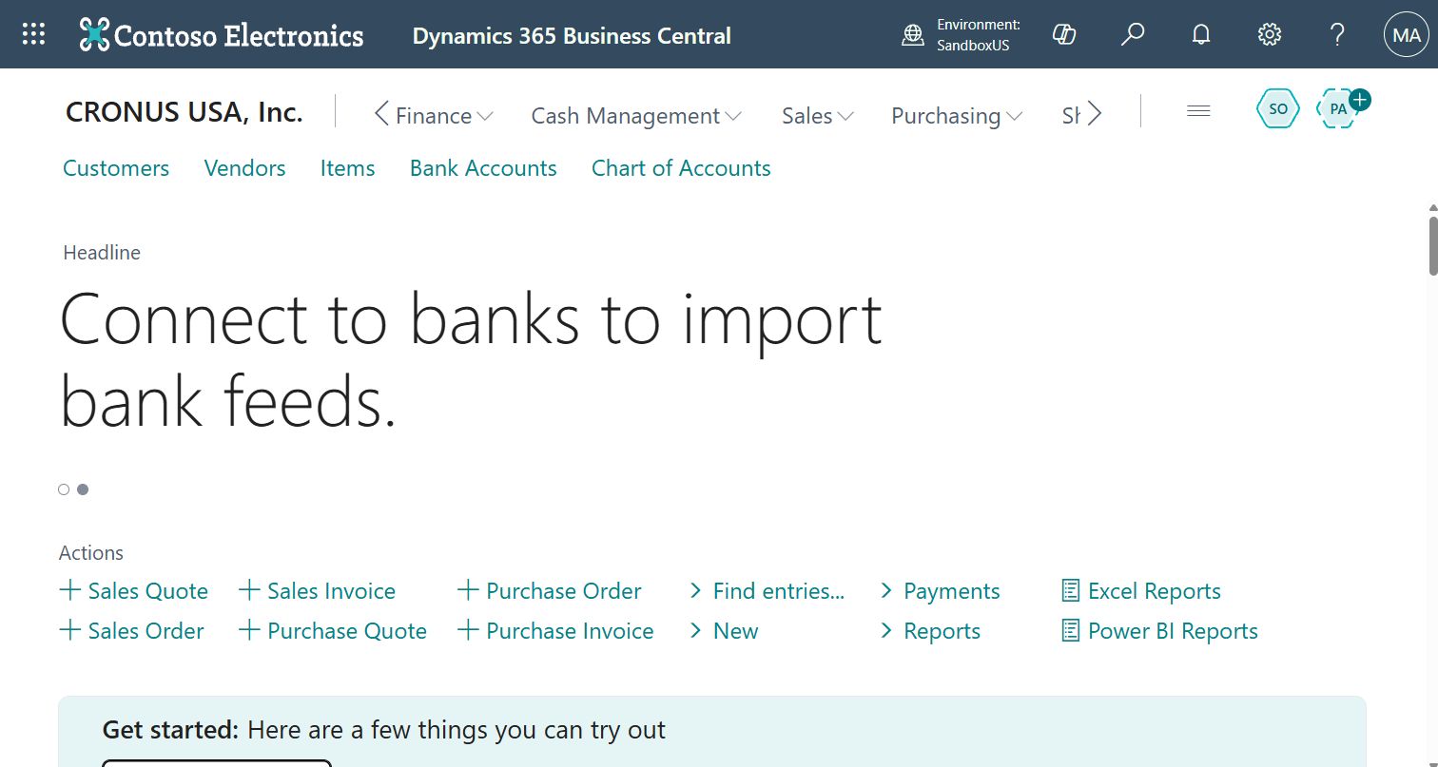Screen dimensions: 1438x767
Task: Select the first headline dot
Action: [64, 489]
